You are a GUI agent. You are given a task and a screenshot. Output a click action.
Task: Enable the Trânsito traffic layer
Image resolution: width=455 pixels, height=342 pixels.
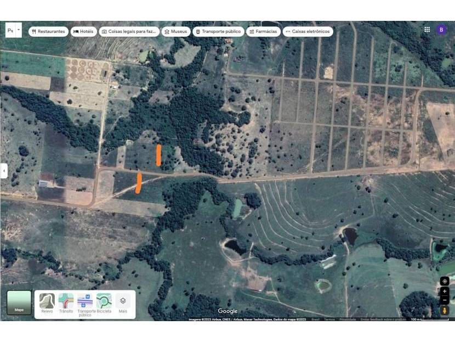(66, 302)
